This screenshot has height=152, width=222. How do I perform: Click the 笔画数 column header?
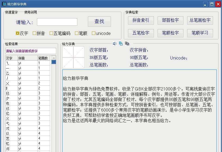click(44, 58)
